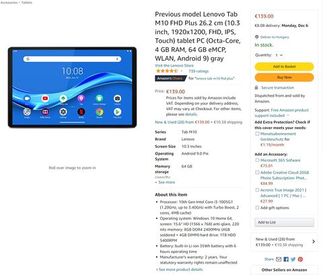This screenshot has height=275, width=323.
Task: Click the star rating icons
Action: tap(167, 71)
